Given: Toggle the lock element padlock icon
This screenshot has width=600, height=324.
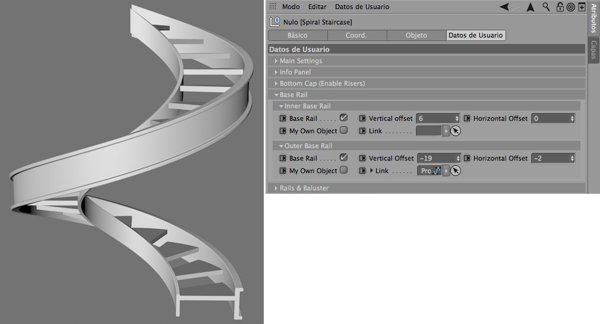Looking at the screenshot, I should [x=560, y=7].
